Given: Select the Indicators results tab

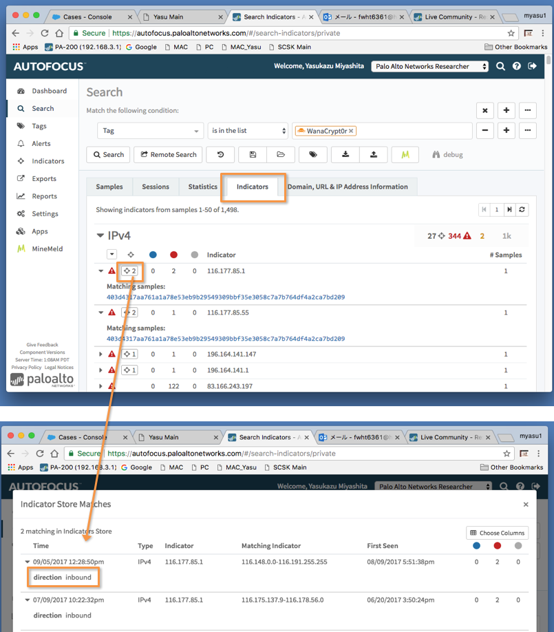Looking at the screenshot, I should coord(253,187).
